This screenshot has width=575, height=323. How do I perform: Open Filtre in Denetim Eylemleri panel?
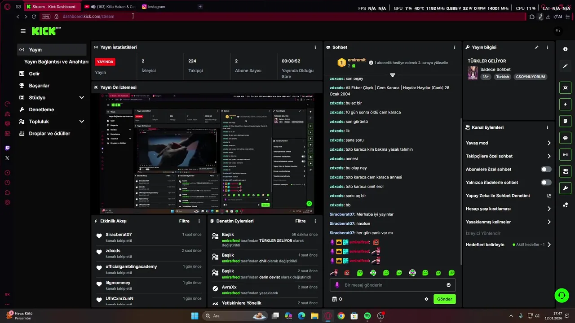click(300, 221)
